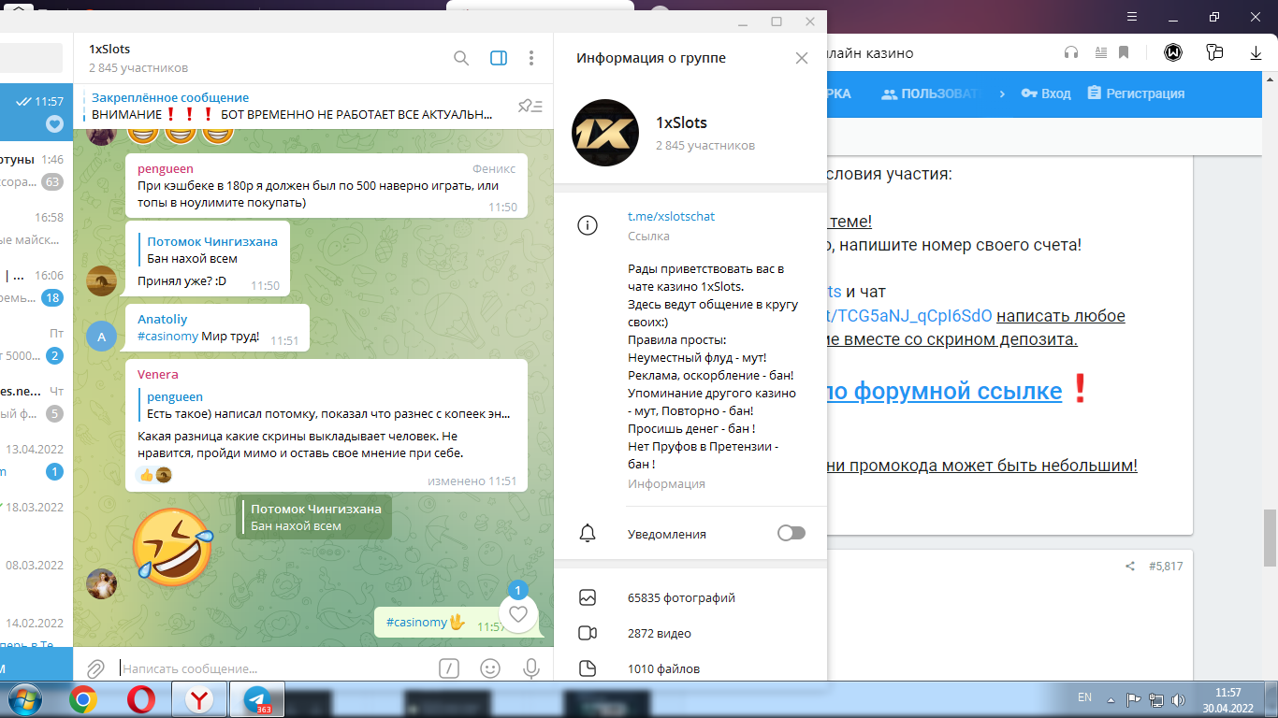Click the notifications bell icon

pos(588,534)
